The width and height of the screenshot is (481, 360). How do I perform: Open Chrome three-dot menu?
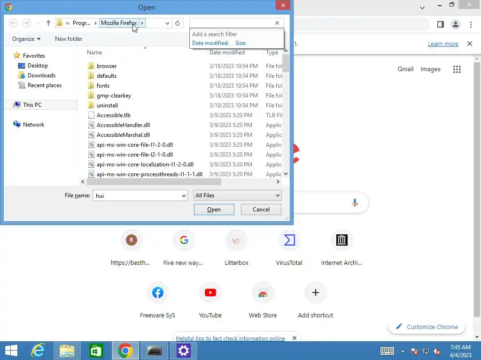pyautogui.click(x=471, y=24)
